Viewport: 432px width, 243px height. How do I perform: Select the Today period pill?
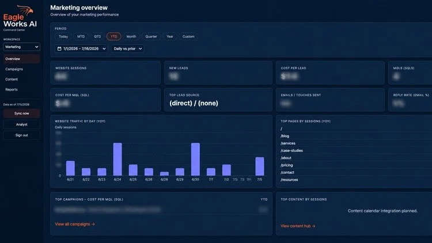click(x=63, y=36)
